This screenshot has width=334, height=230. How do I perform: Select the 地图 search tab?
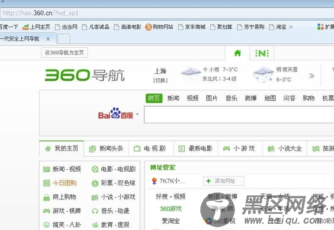coord(270,98)
